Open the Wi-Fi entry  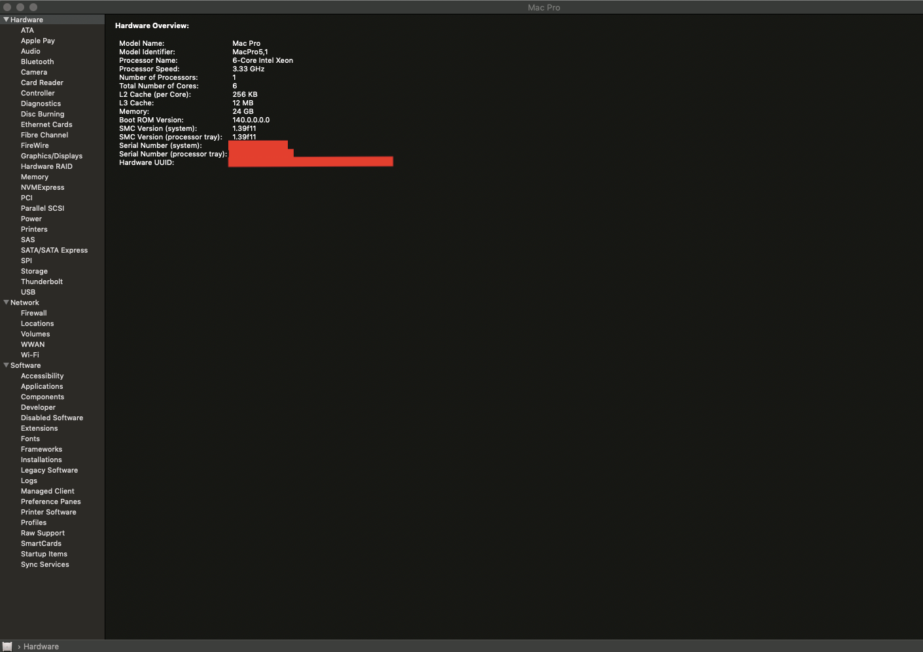[30, 355]
